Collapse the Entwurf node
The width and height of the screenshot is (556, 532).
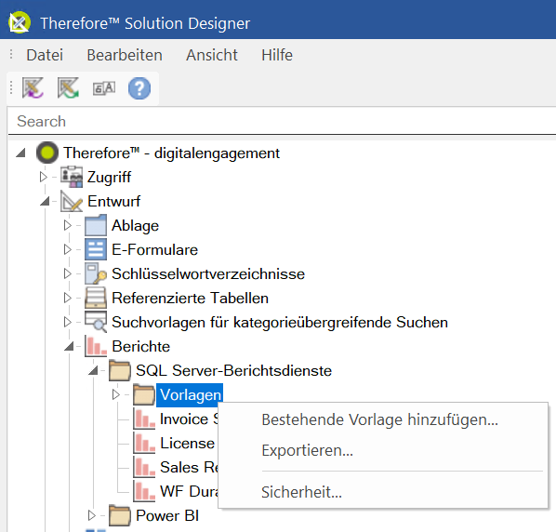pyautogui.click(x=45, y=201)
